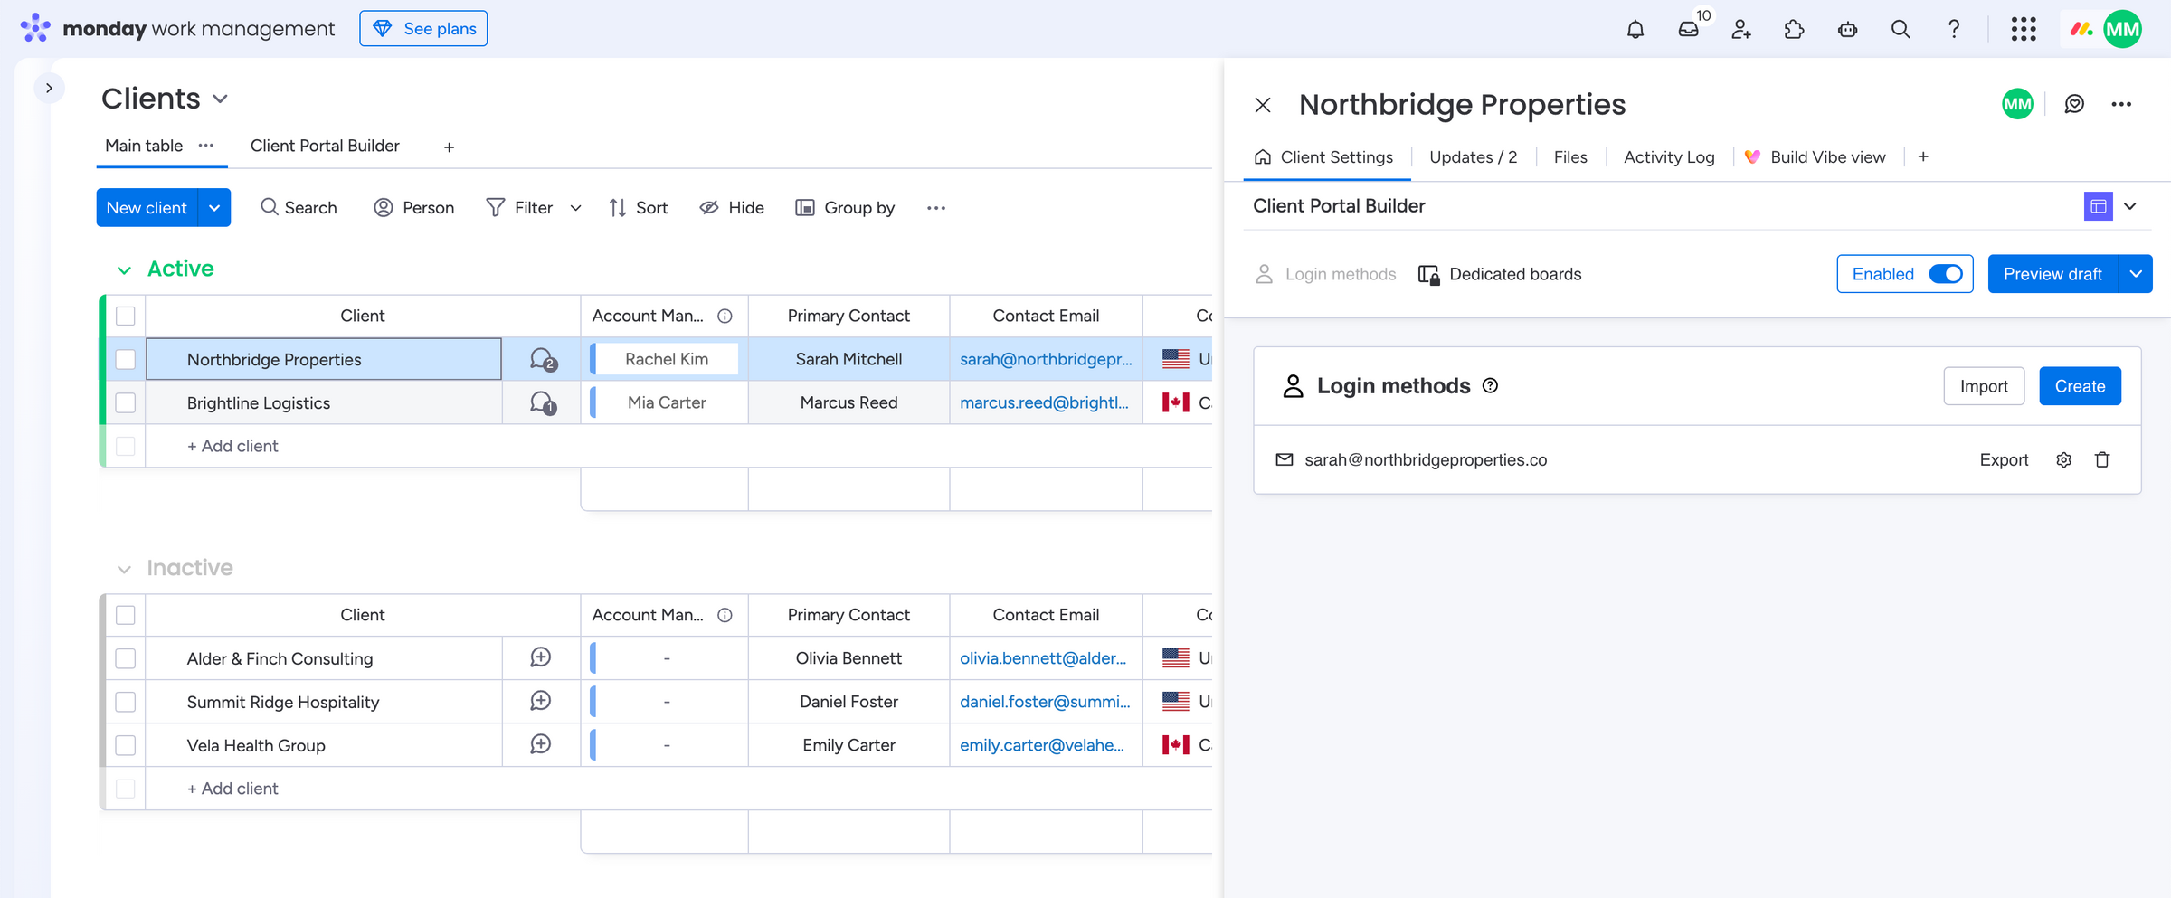
Task: Open the item panel conversation icon
Action: 2074,104
